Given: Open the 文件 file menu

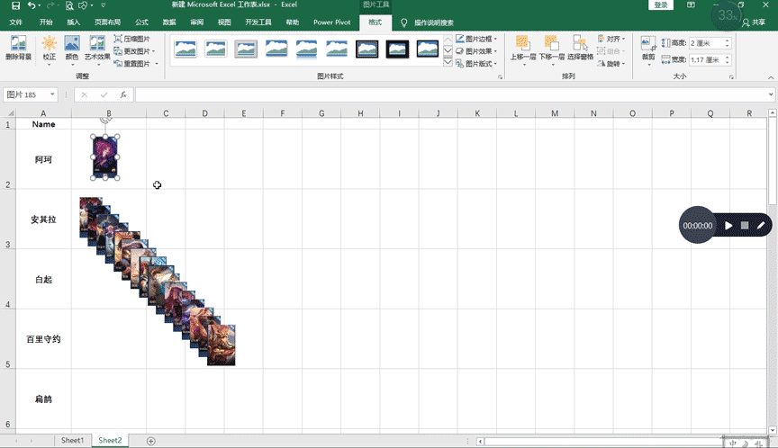Looking at the screenshot, I should coord(16,22).
